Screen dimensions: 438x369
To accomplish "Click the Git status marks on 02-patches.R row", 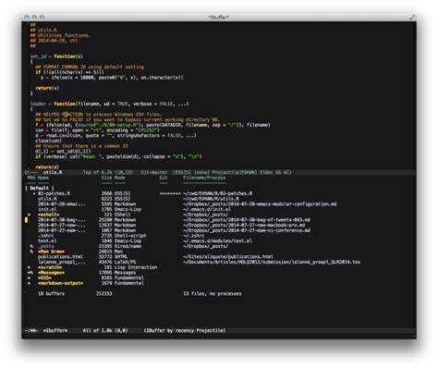I will (x=170, y=193).
